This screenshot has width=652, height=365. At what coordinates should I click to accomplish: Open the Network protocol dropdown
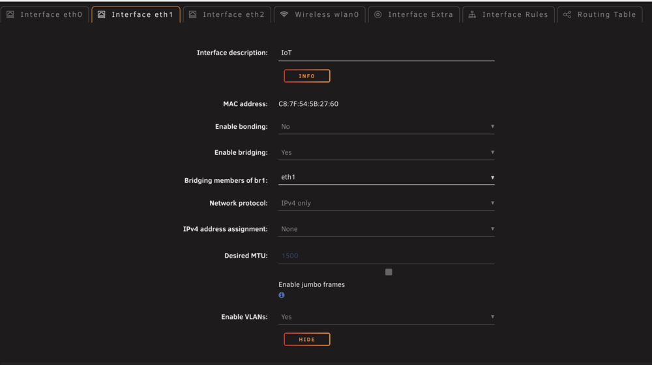(386, 203)
